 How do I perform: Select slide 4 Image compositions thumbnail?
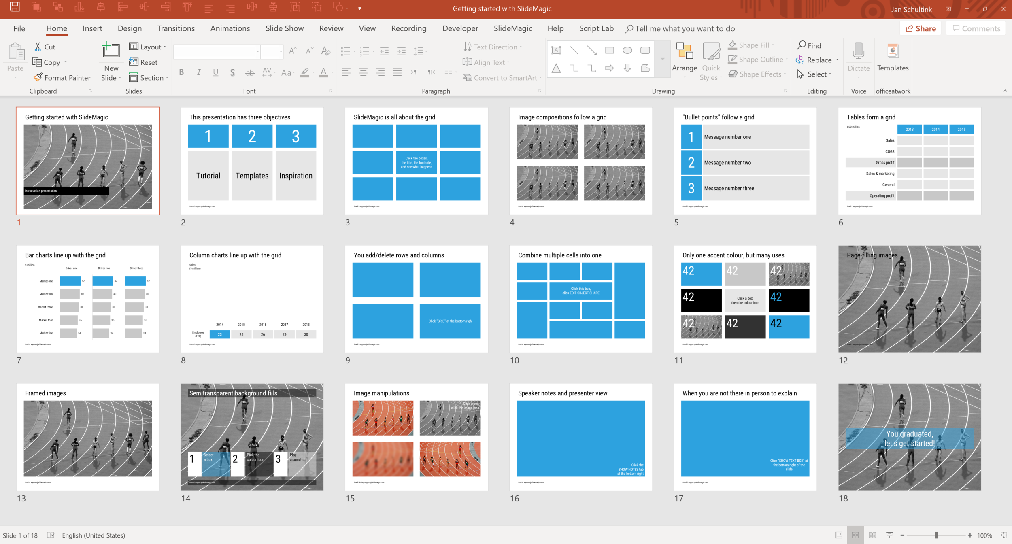[x=580, y=162]
